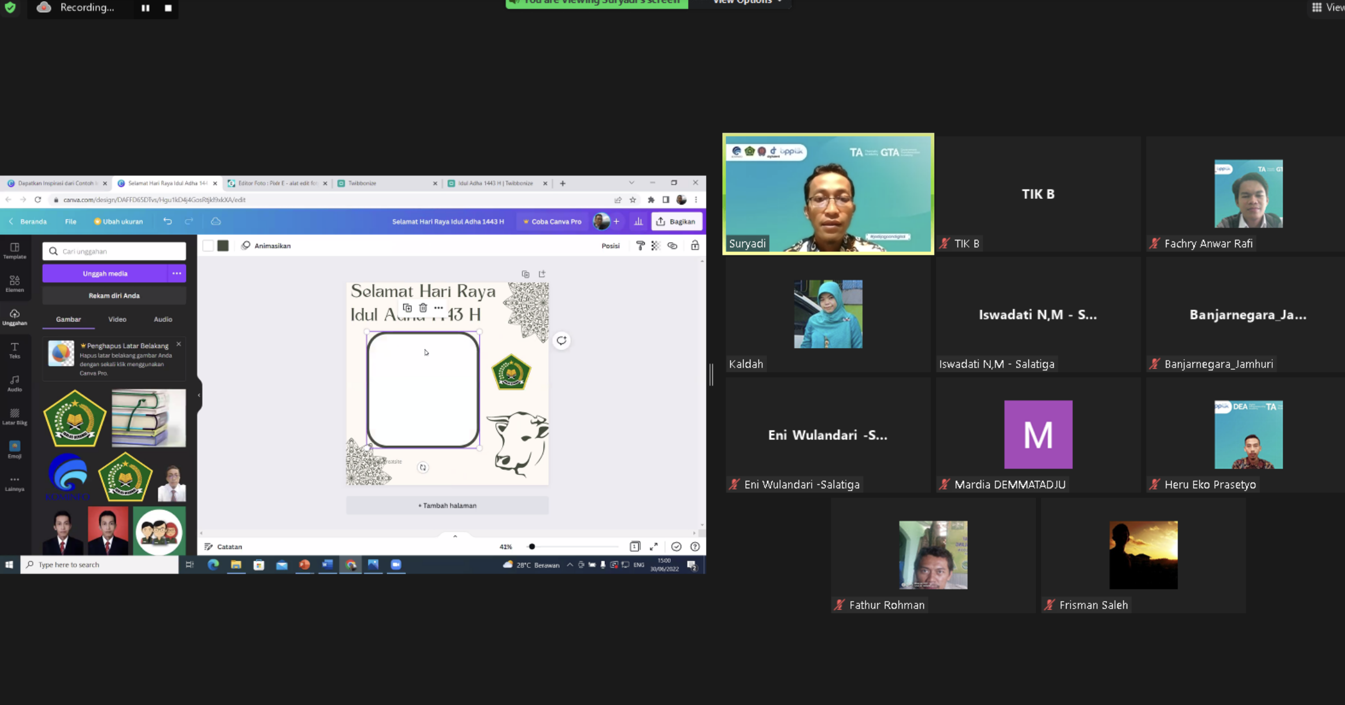This screenshot has width=1345, height=705.
Task: Open the Elemen panel in Canva sidebar
Action: pos(14,283)
